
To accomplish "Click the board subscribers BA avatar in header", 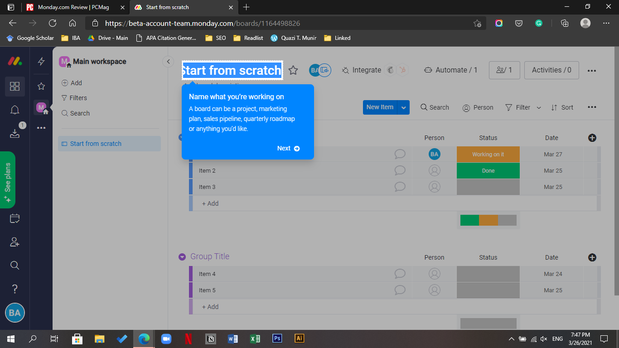I will point(315,70).
